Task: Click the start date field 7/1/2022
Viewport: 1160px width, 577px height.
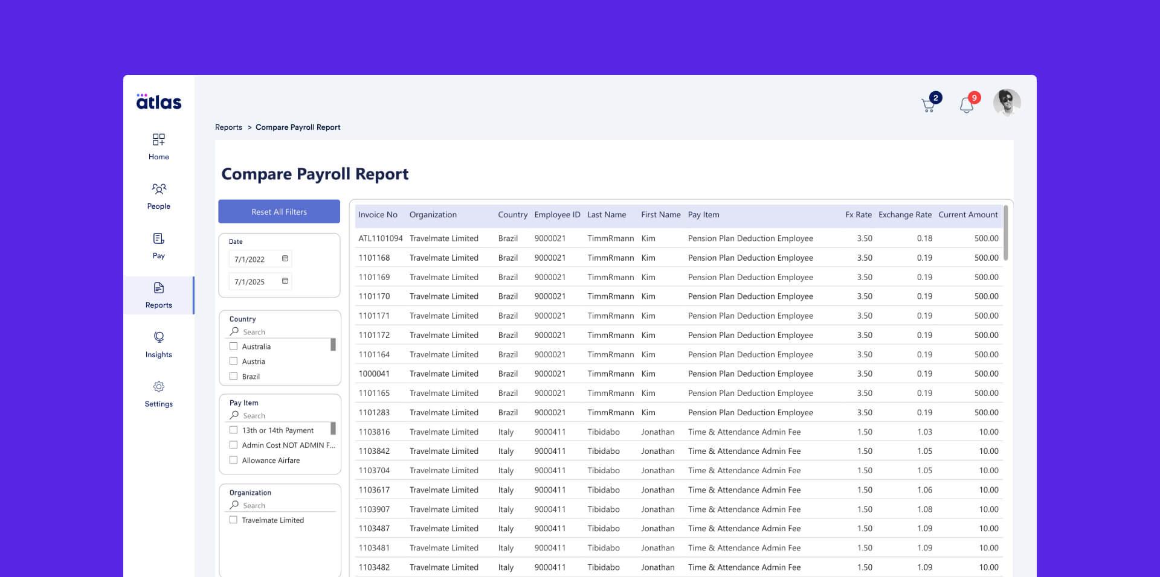Action: click(260, 259)
